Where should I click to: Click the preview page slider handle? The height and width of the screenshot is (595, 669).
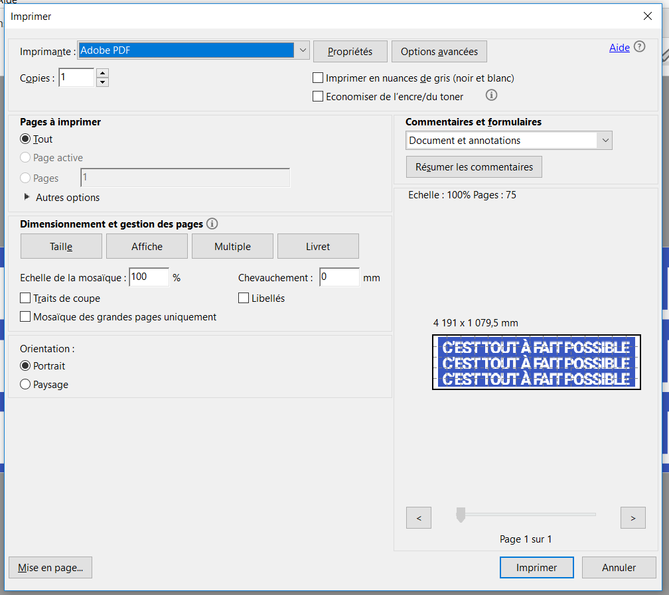461,515
